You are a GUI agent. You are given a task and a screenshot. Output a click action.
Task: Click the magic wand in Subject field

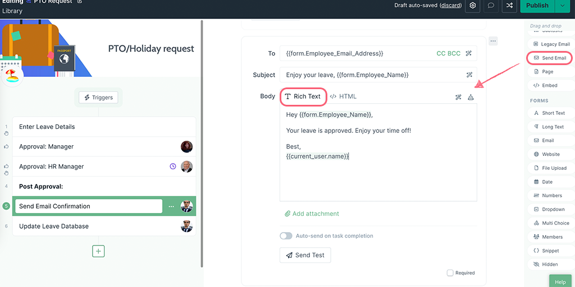click(x=469, y=75)
